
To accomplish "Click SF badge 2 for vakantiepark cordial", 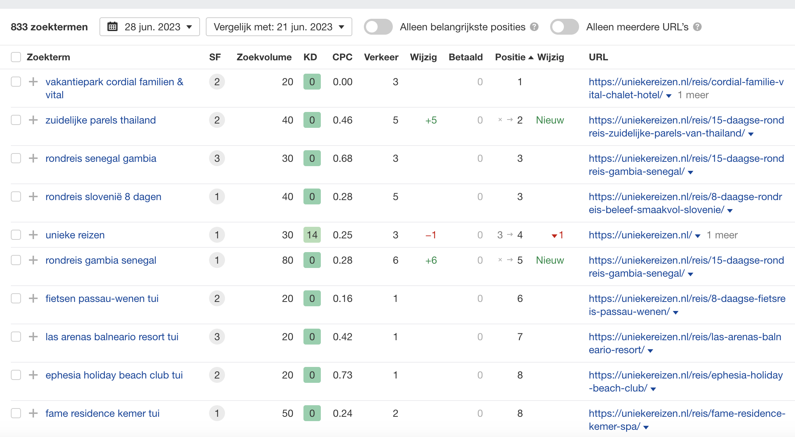I will [x=217, y=82].
